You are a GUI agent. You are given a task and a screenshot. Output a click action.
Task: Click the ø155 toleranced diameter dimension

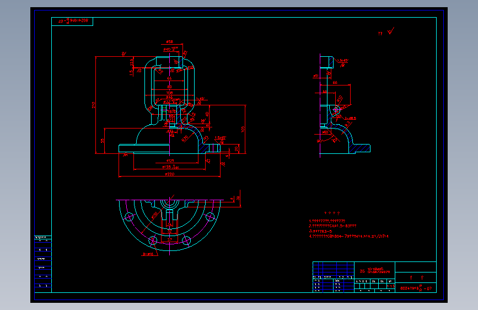pos(170,167)
